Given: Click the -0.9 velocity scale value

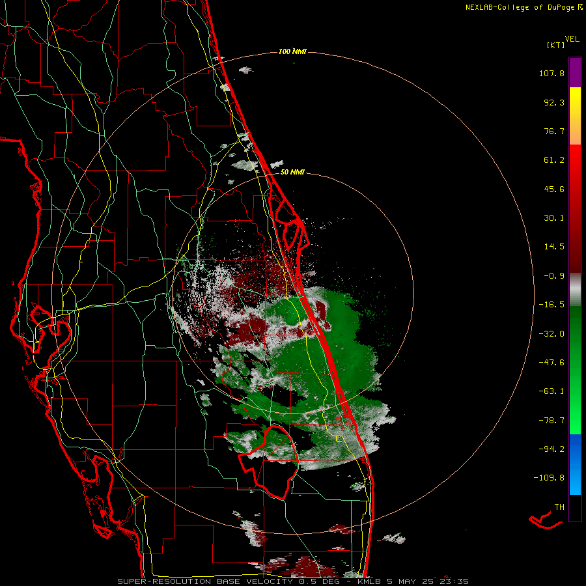Looking at the screenshot, I should click(x=554, y=276).
